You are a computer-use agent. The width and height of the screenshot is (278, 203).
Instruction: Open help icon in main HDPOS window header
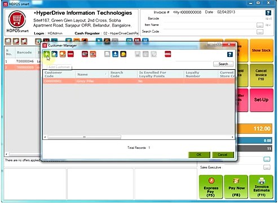pos(268,13)
